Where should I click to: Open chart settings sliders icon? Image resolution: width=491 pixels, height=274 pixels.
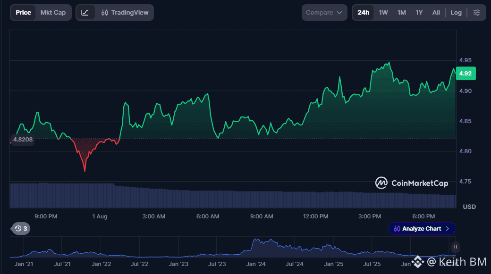tap(476, 13)
